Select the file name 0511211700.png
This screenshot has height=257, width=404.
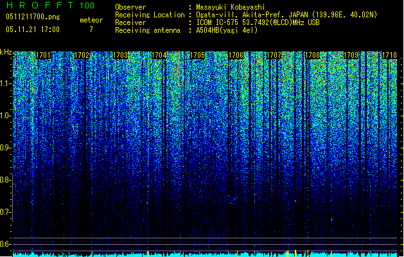33,17
